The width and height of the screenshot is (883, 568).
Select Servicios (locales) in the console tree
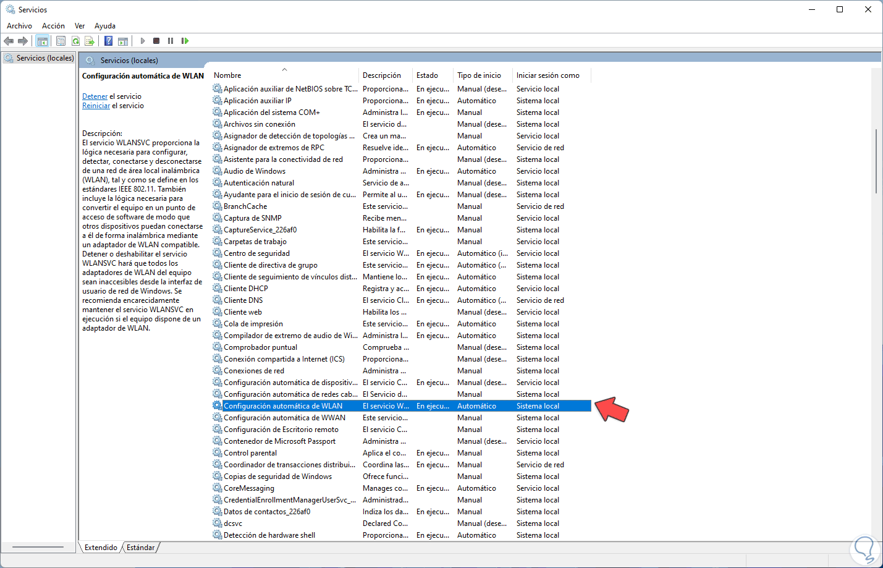pyautogui.click(x=39, y=58)
